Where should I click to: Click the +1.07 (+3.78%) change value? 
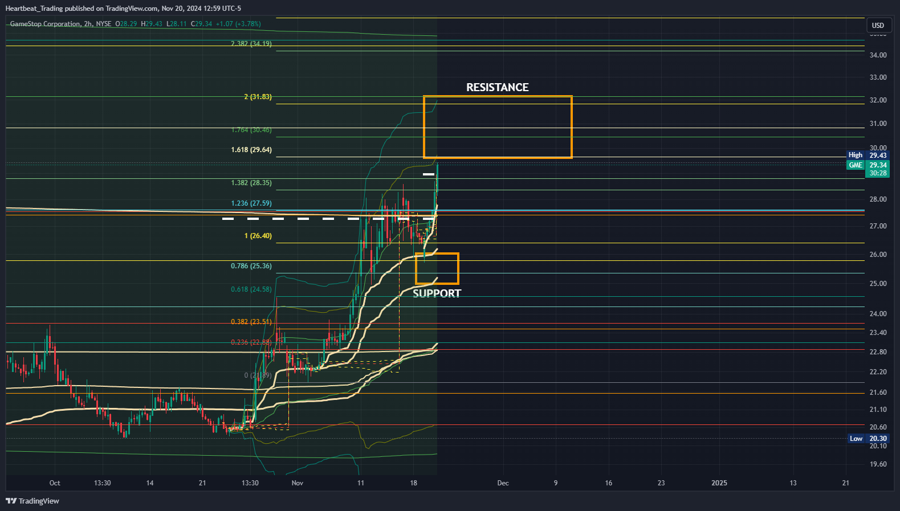pyautogui.click(x=238, y=24)
